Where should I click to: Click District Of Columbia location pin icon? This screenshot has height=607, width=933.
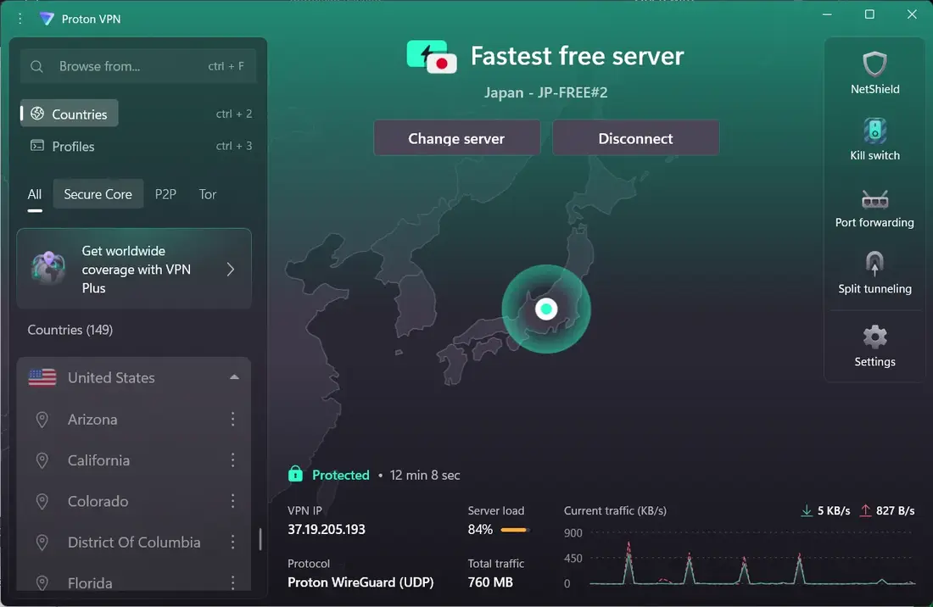pos(42,543)
